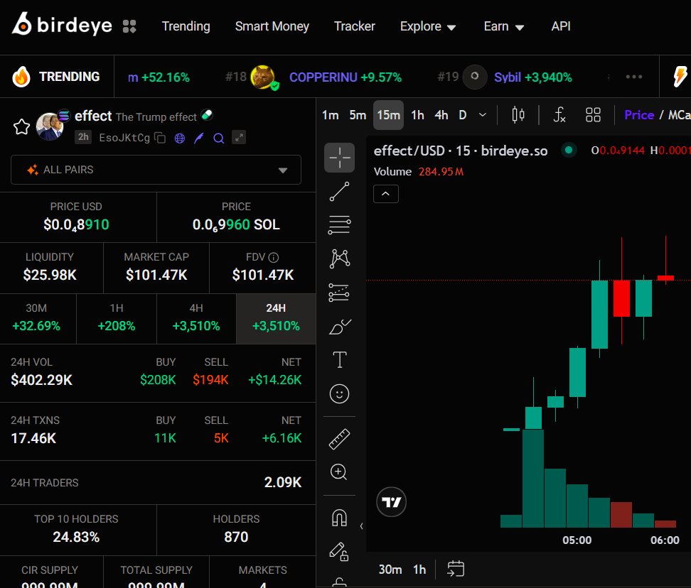Image resolution: width=691 pixels, height=588 pixels.
Task: Show the 4H price change
Action: (x=196, y=319)
